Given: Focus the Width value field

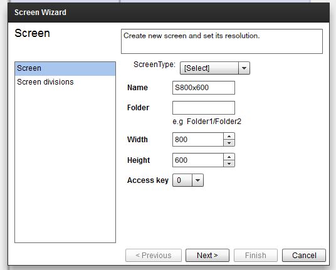Looking at the screenshot, I should point(198,140).
